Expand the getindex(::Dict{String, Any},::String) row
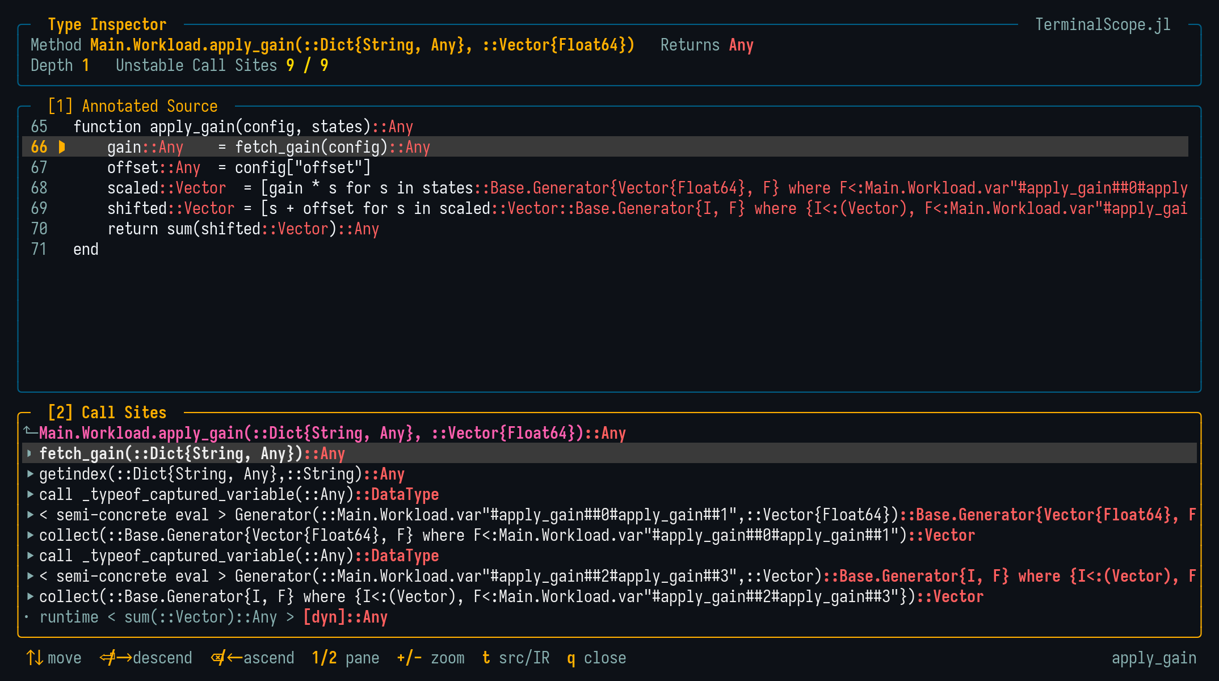Screen dimensions: 1219x681 tap(30, 474)
